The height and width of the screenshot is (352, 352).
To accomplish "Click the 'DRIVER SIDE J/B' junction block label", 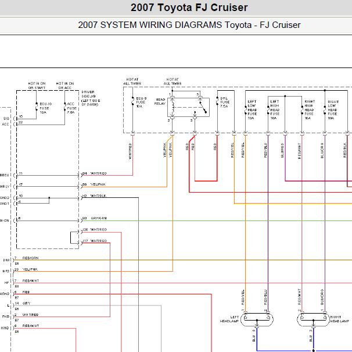I will pyautogui.click(x=91, y=98).
